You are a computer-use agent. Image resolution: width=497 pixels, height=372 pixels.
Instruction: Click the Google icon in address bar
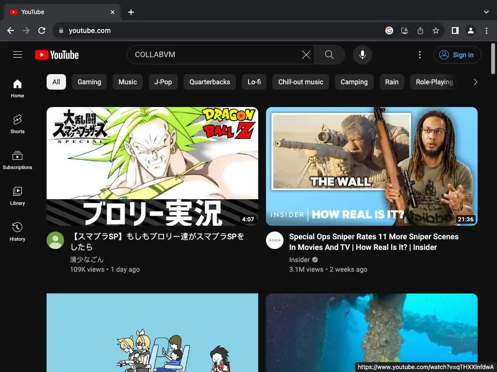pyautogui.click(x=389, y=31)
